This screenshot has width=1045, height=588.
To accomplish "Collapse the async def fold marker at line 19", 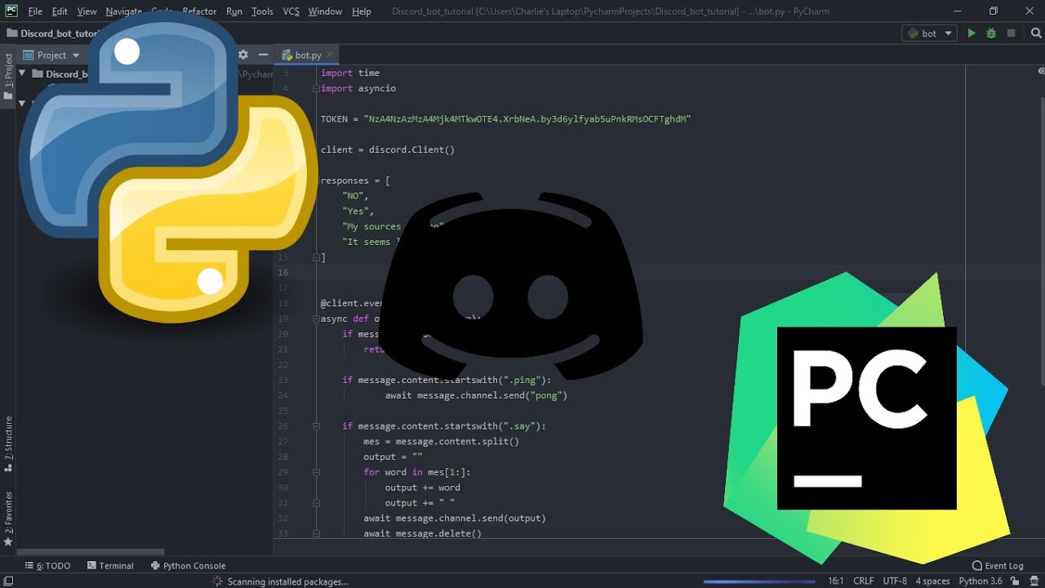I will tap(315, 318).
